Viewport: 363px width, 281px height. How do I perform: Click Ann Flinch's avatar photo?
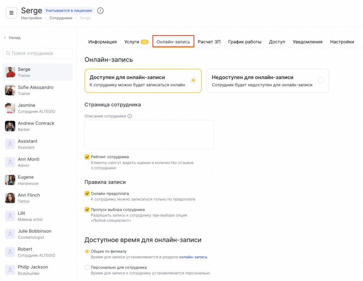click(x=10, y=198)
